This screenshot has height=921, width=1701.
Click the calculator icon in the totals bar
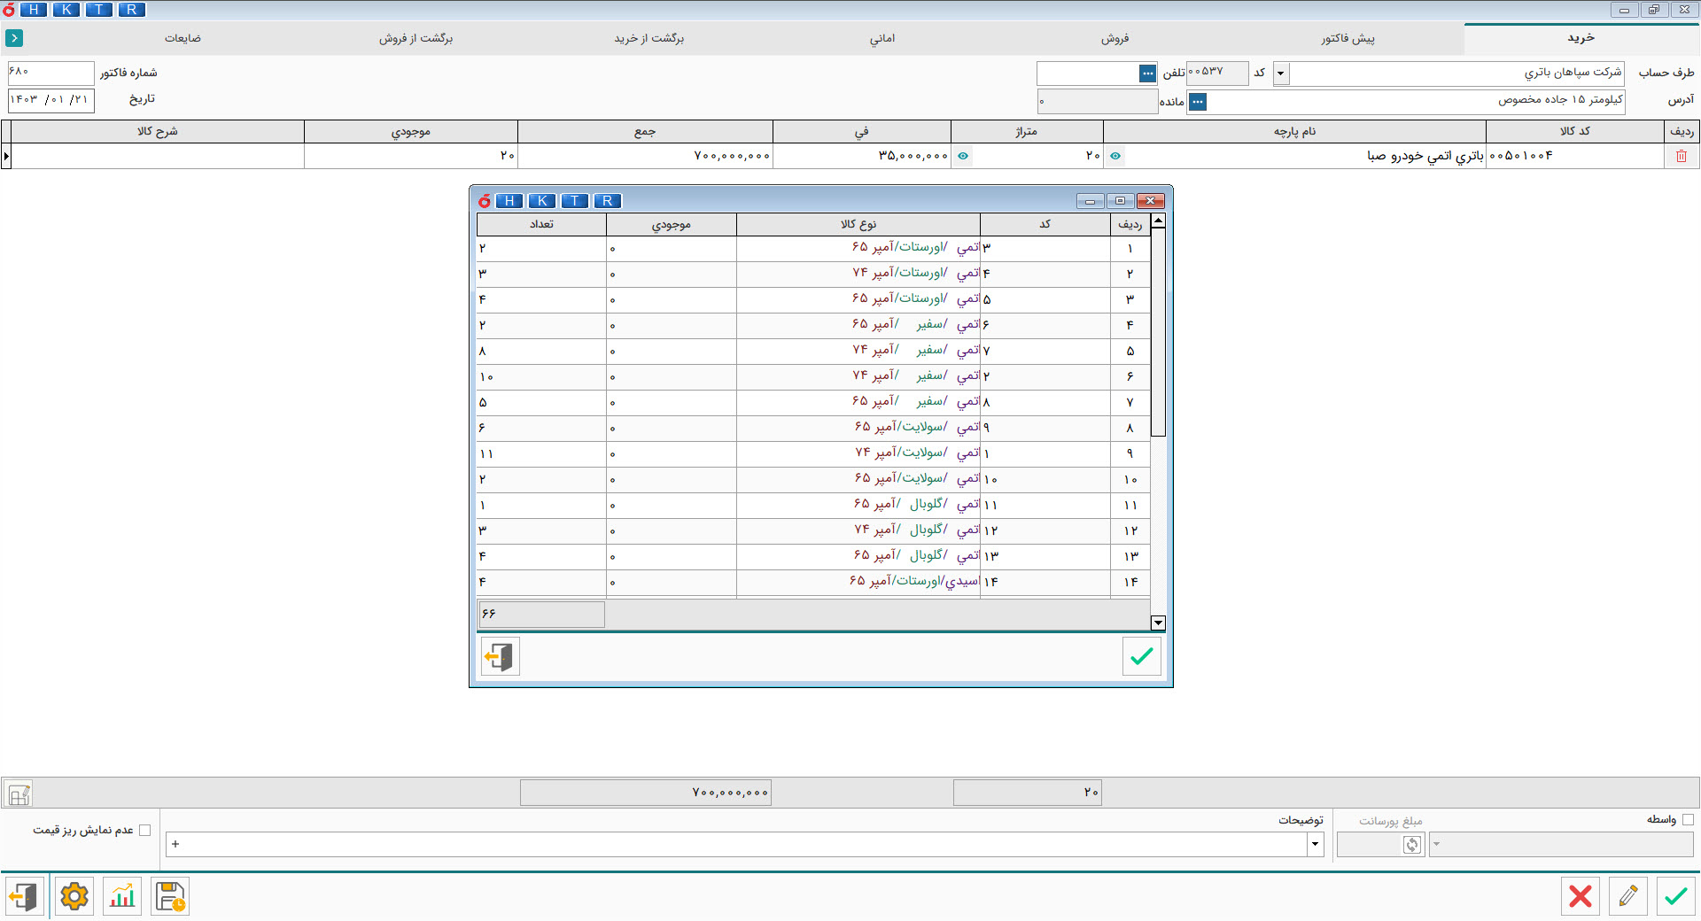point(19,793)
